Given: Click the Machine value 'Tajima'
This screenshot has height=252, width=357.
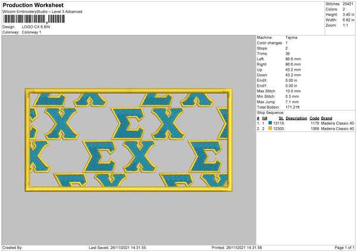Looking at the screenshot, I should tap(291, 37).
